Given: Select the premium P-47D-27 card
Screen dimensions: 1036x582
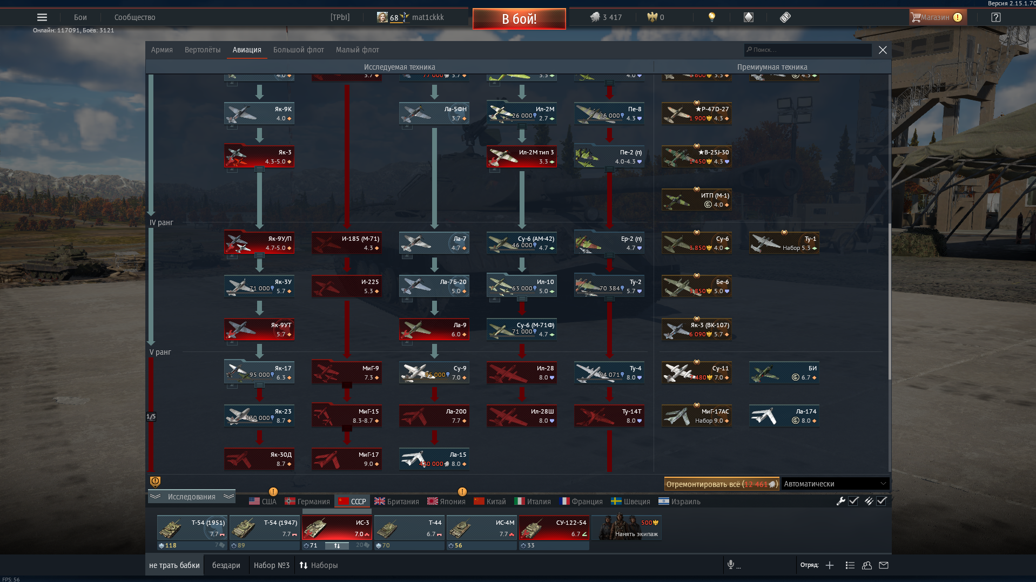Looking at the screenshot, I should (x=697, y=113).
